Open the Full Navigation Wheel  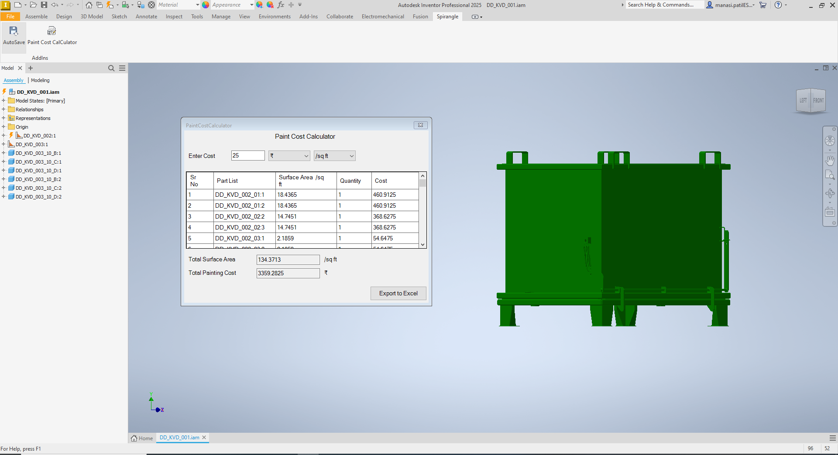point(830,141)
